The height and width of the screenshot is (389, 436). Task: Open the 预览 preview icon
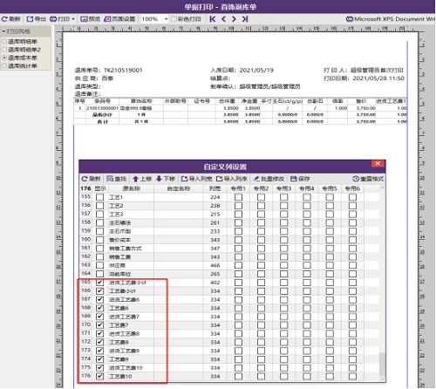[x=84, y=19]
